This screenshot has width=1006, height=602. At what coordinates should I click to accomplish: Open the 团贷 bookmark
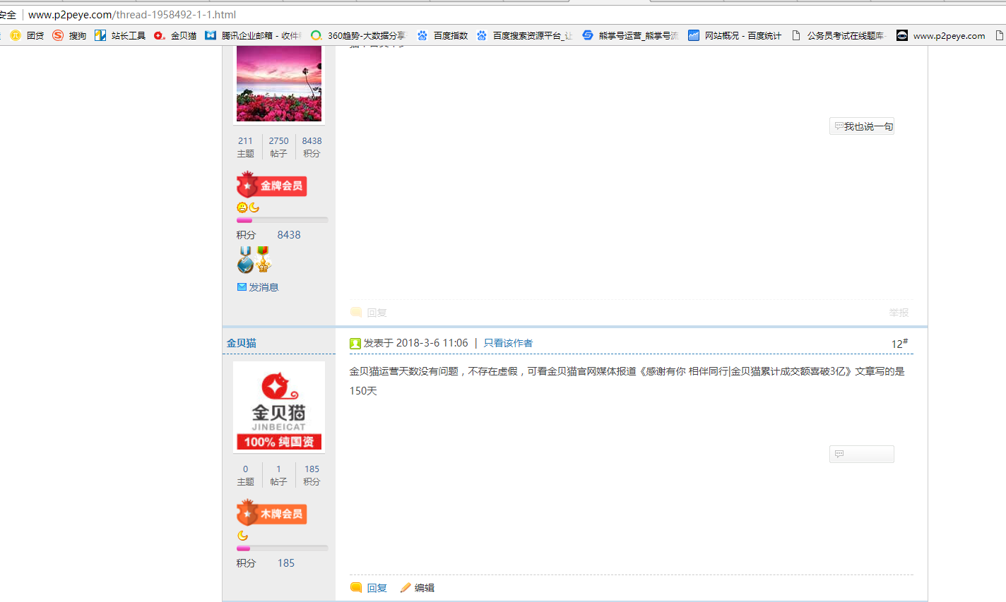point(27,35)
